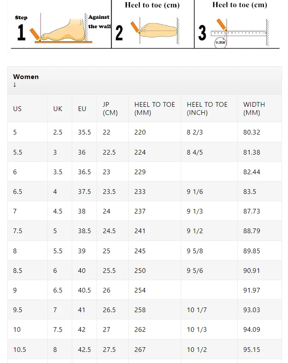Image resolution: width=288 pixels, height=363 pixels.
Task: Click the US column header
Action: click(18, 108)
